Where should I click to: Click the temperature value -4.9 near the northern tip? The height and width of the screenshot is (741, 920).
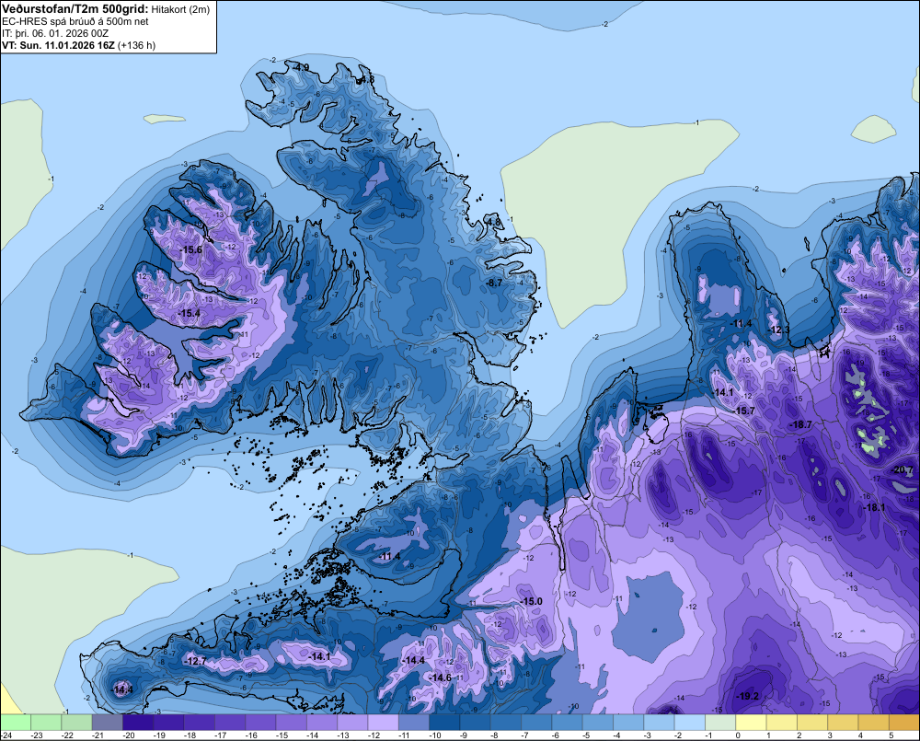click(x=301, y=67)
